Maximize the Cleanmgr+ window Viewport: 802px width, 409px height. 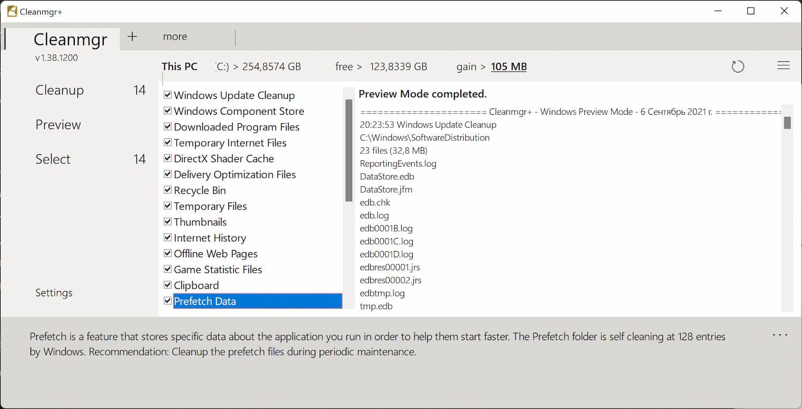(x=751, y=11)
